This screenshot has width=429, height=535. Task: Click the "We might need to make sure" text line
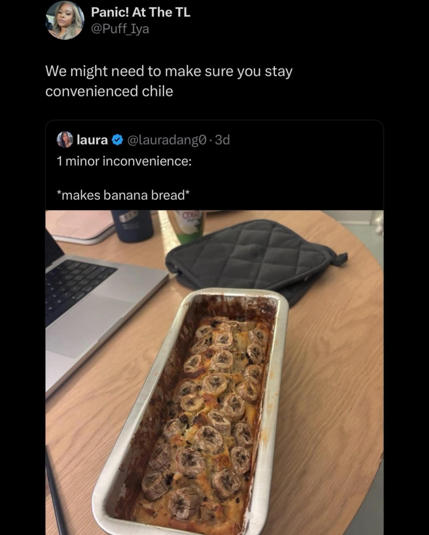169,72
